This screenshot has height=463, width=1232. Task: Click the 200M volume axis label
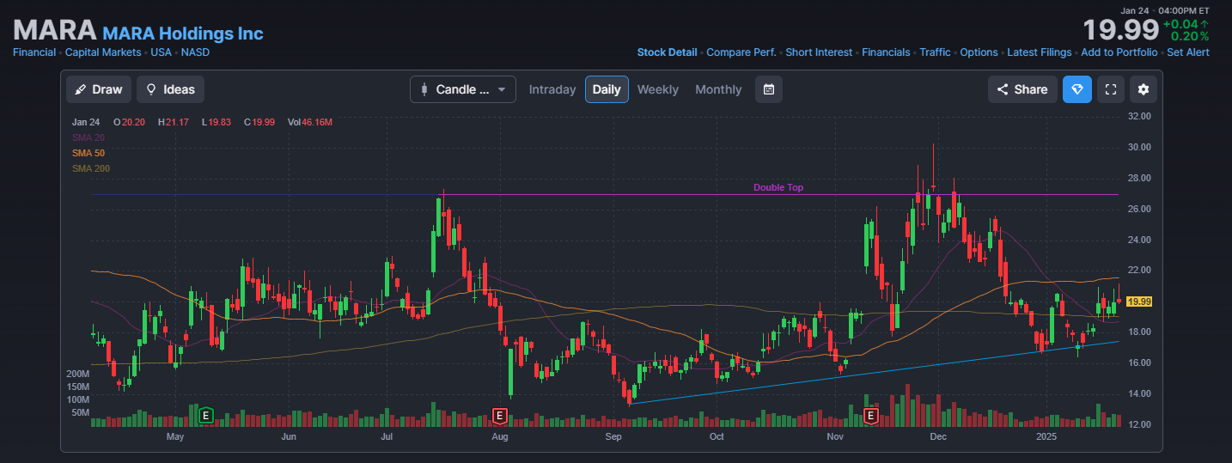click(x=78, y=375)
